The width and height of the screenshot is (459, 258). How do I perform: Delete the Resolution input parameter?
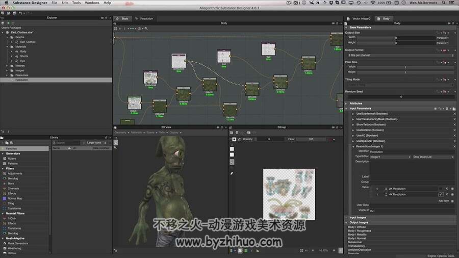click(x=454, y=146)
